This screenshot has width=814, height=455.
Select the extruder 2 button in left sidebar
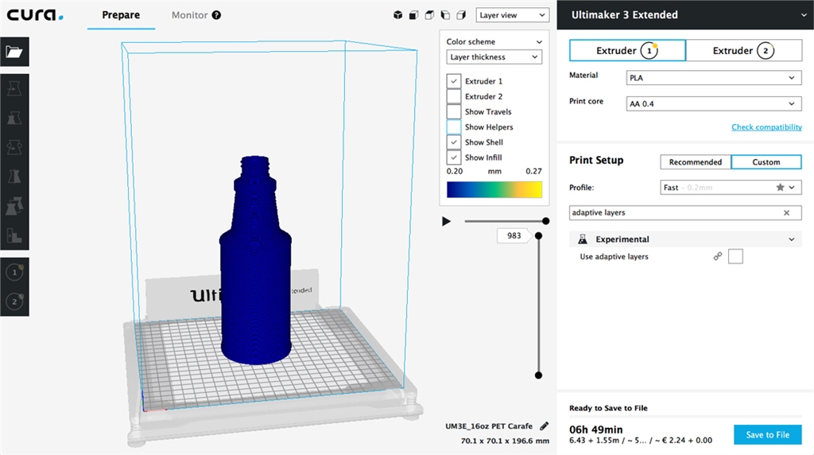click(x=14, y=301)
